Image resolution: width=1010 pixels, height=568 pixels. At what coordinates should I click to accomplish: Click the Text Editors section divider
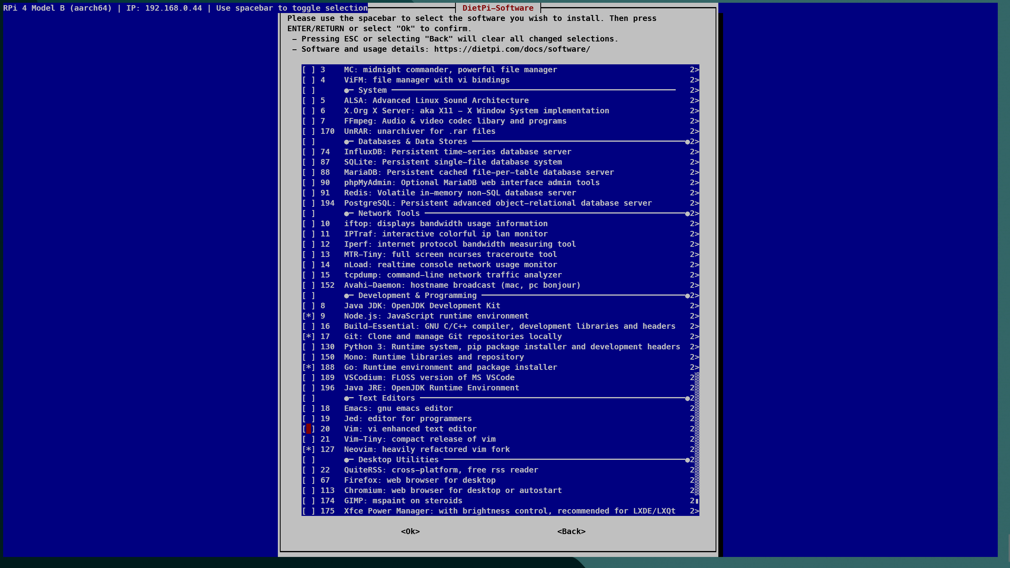point(386,398)
